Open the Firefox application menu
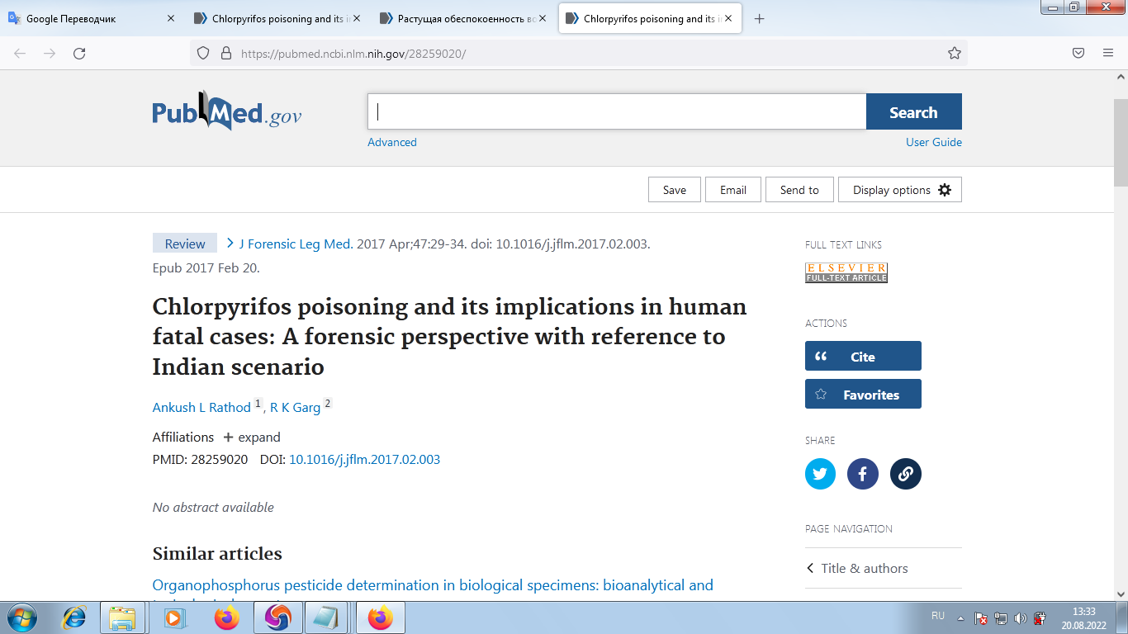The height and width of the screenshot is (634, 1128). pos(1107,53)
